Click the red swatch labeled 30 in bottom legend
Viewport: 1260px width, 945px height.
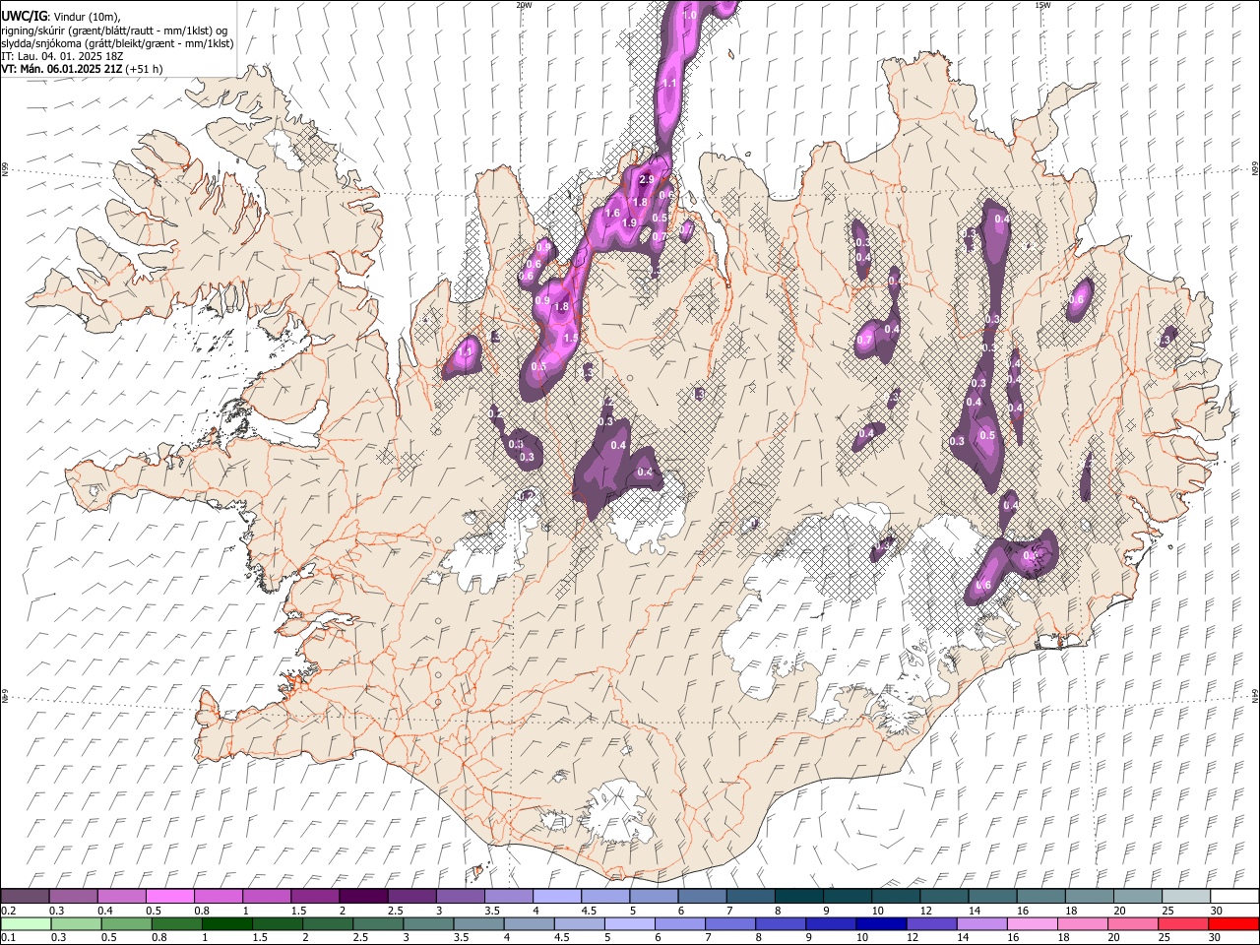(1233, 923)
